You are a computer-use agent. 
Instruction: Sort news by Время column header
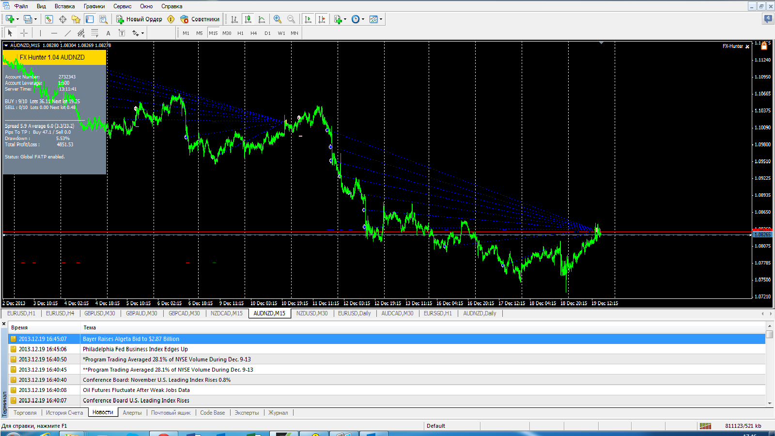point(45,327)
